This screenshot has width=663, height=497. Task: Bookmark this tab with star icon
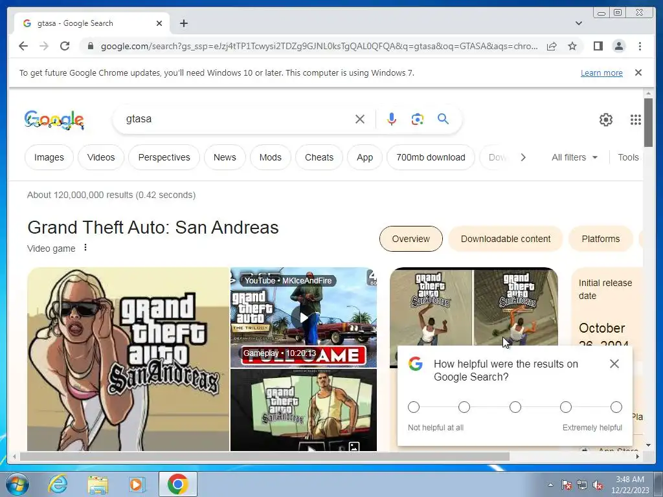click(572, 46)
